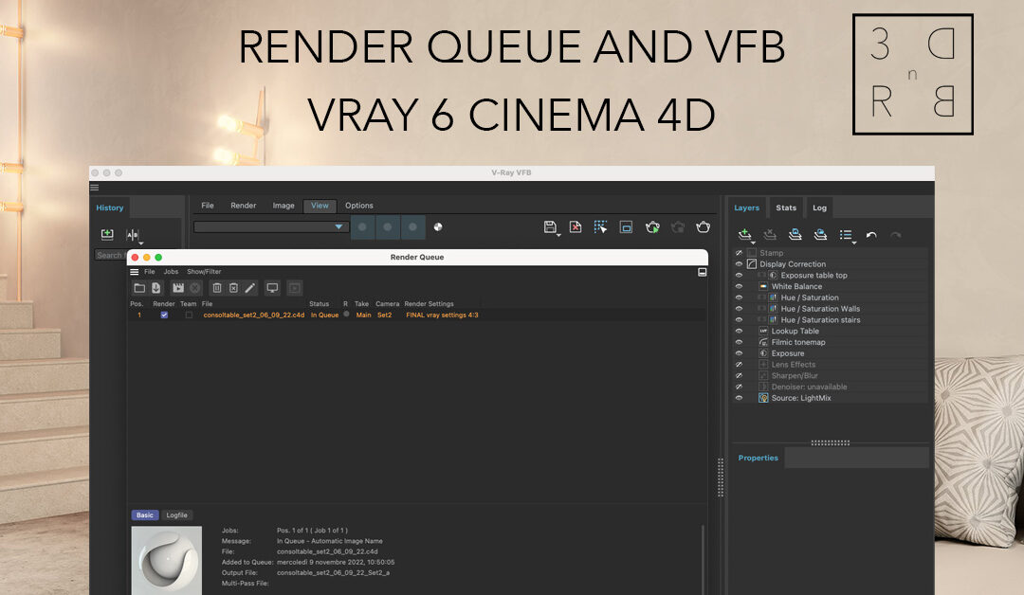Show the Lens Effects layer
The image size is (1024, 595).
pos(739,365)
